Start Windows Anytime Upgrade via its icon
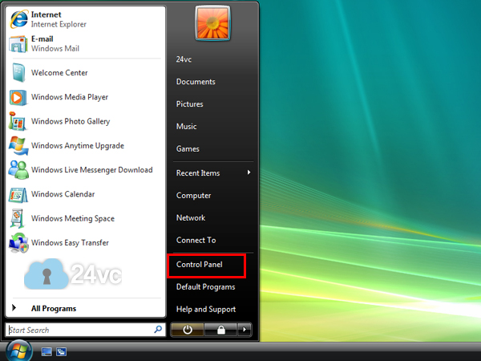The image size is (481, 361). 18,146
